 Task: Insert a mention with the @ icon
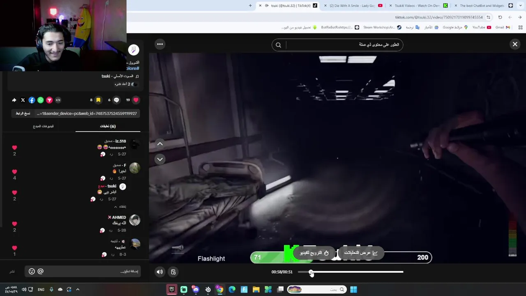click(40, 271)
